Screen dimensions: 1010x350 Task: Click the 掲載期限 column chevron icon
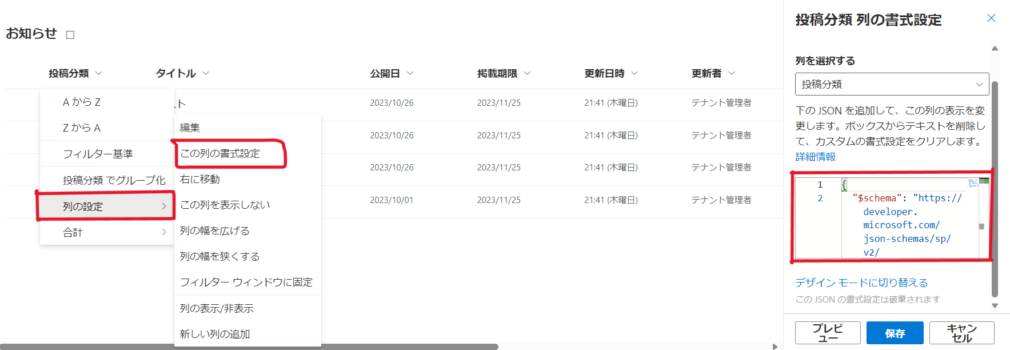pos(527,73)
